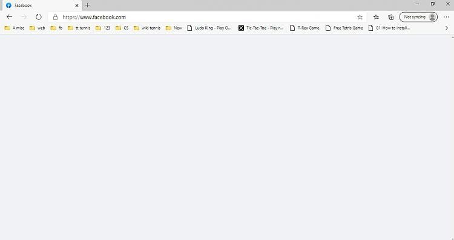Minimize the browser window

417,4
